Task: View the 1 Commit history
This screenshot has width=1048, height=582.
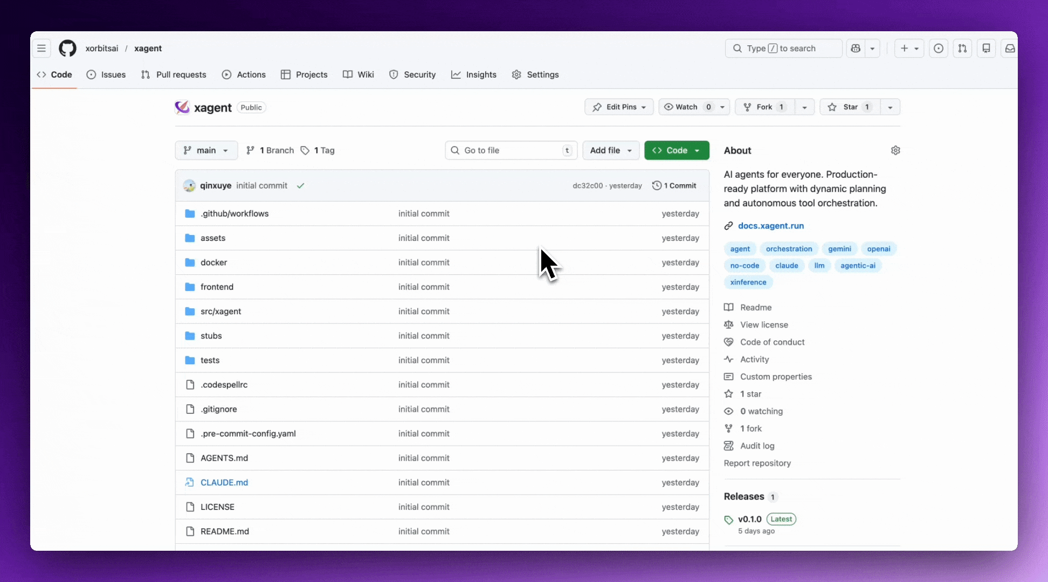Action: click(674, 186)
